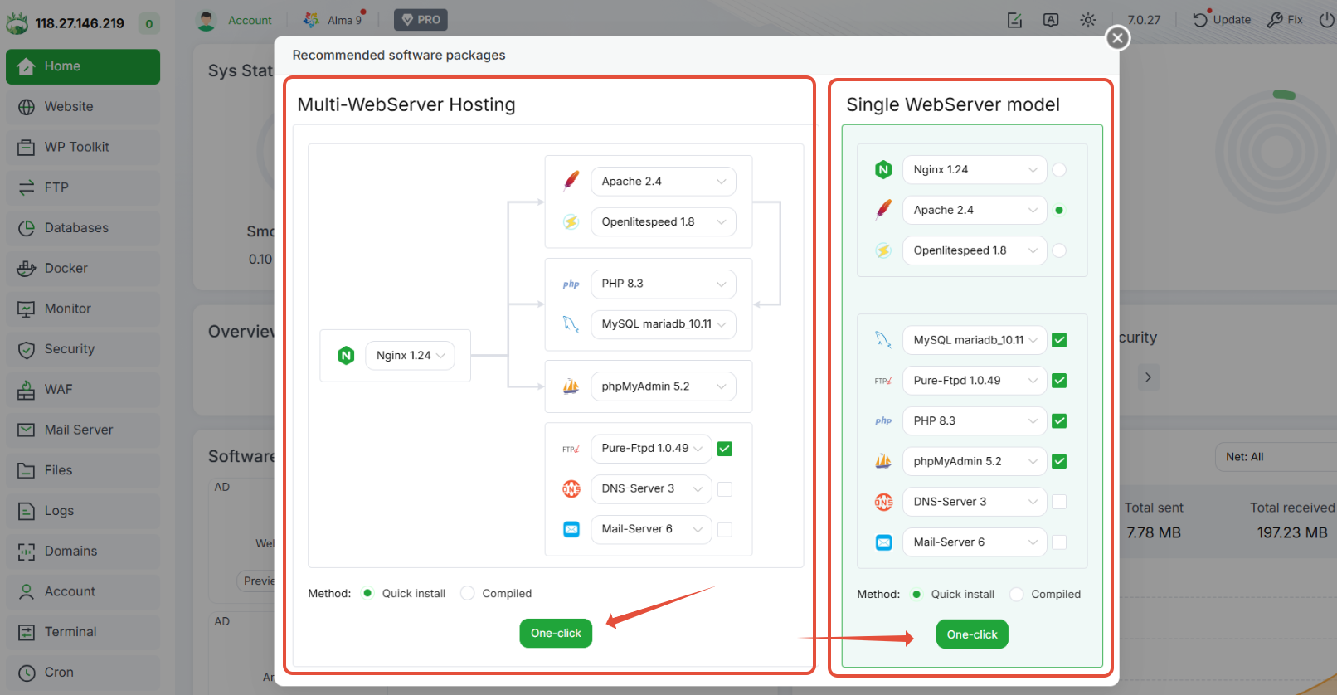Open the Account link in top bar
The image size is (1337, 695).
point(250,20)
